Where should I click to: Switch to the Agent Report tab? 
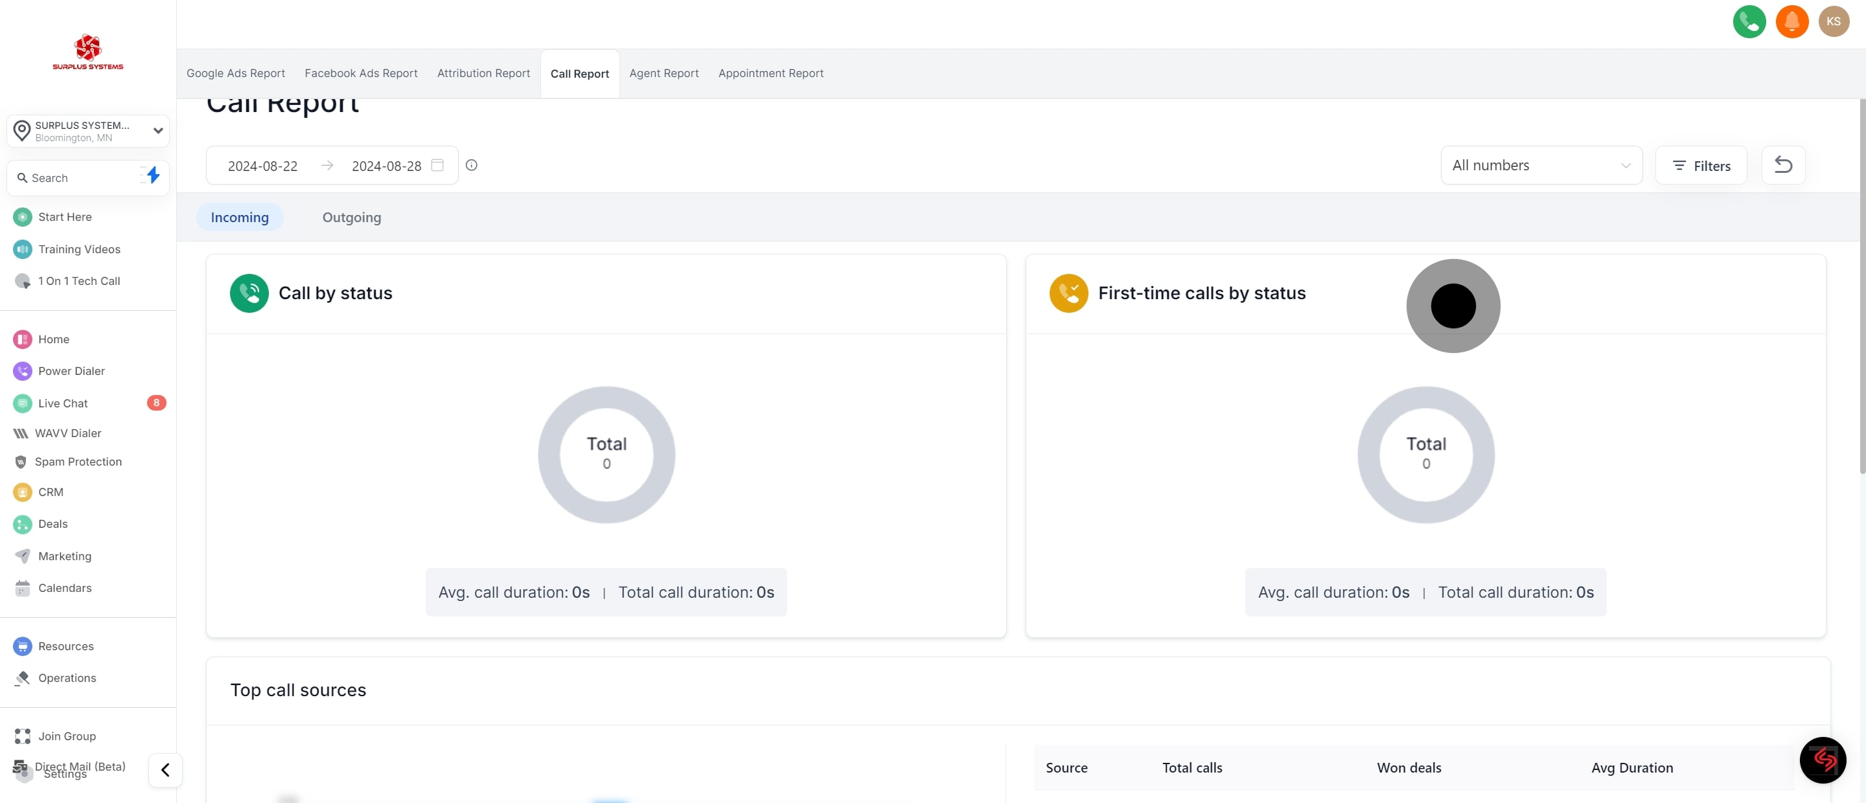coord(663,73)
